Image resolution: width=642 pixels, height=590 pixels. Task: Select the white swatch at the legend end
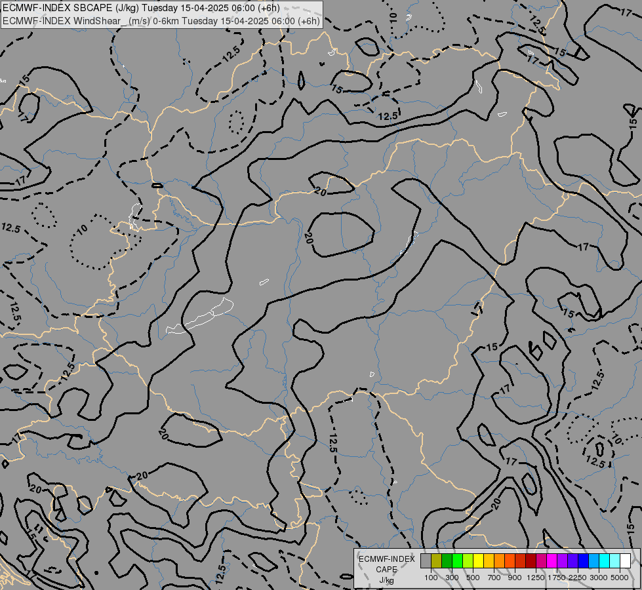coord(625,560)
